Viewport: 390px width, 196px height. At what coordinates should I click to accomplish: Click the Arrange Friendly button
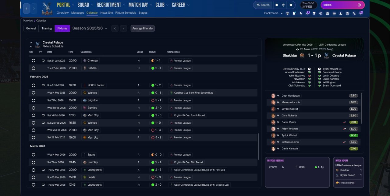[x=143, y=28]
